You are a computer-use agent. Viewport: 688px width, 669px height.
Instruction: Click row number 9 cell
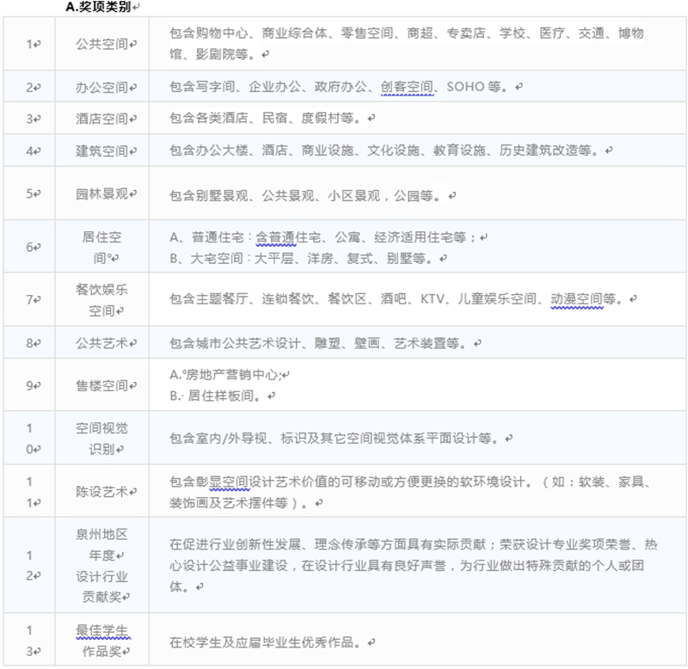pos(29,385)
